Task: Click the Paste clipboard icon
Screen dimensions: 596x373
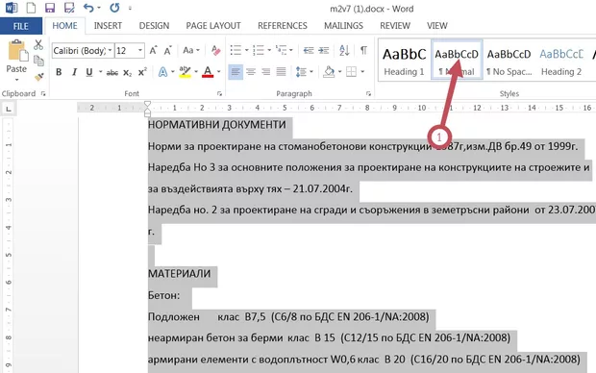Action: click(x=17, y=51)
